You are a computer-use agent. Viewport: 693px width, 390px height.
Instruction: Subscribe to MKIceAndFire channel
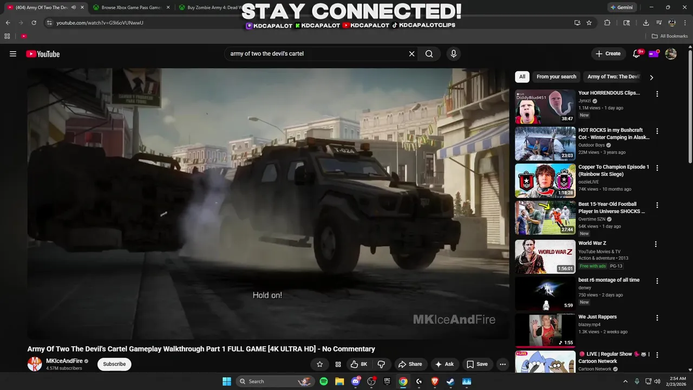pyautogui.click(x=114, y=364)
